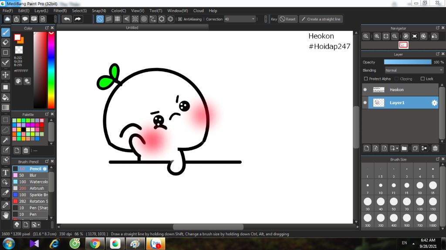
Task: Hide the Layer1 layer
Action: pos(365,102)
